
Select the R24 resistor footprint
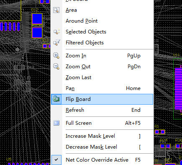(x=165, y=146)
